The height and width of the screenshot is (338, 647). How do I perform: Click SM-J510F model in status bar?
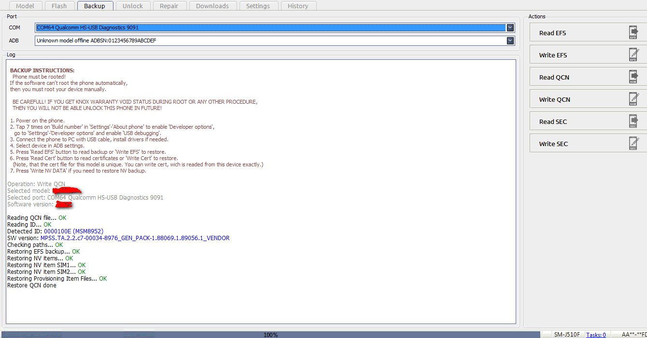pyautogui.click(x=567, y=335)
